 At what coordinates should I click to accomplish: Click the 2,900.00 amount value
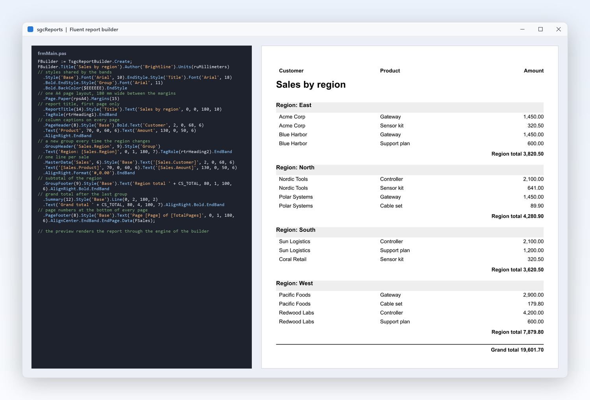coord(533,295)
